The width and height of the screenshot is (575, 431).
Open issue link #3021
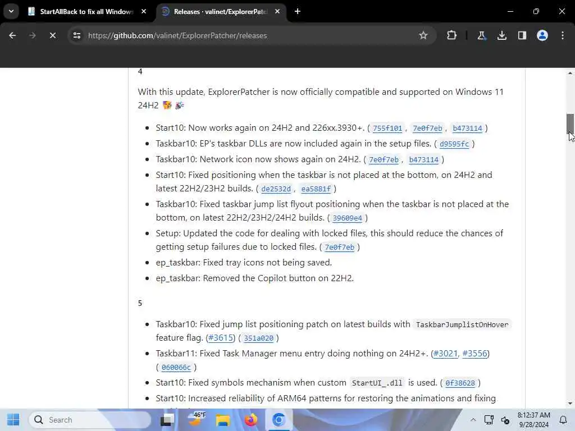click(445, 354)
